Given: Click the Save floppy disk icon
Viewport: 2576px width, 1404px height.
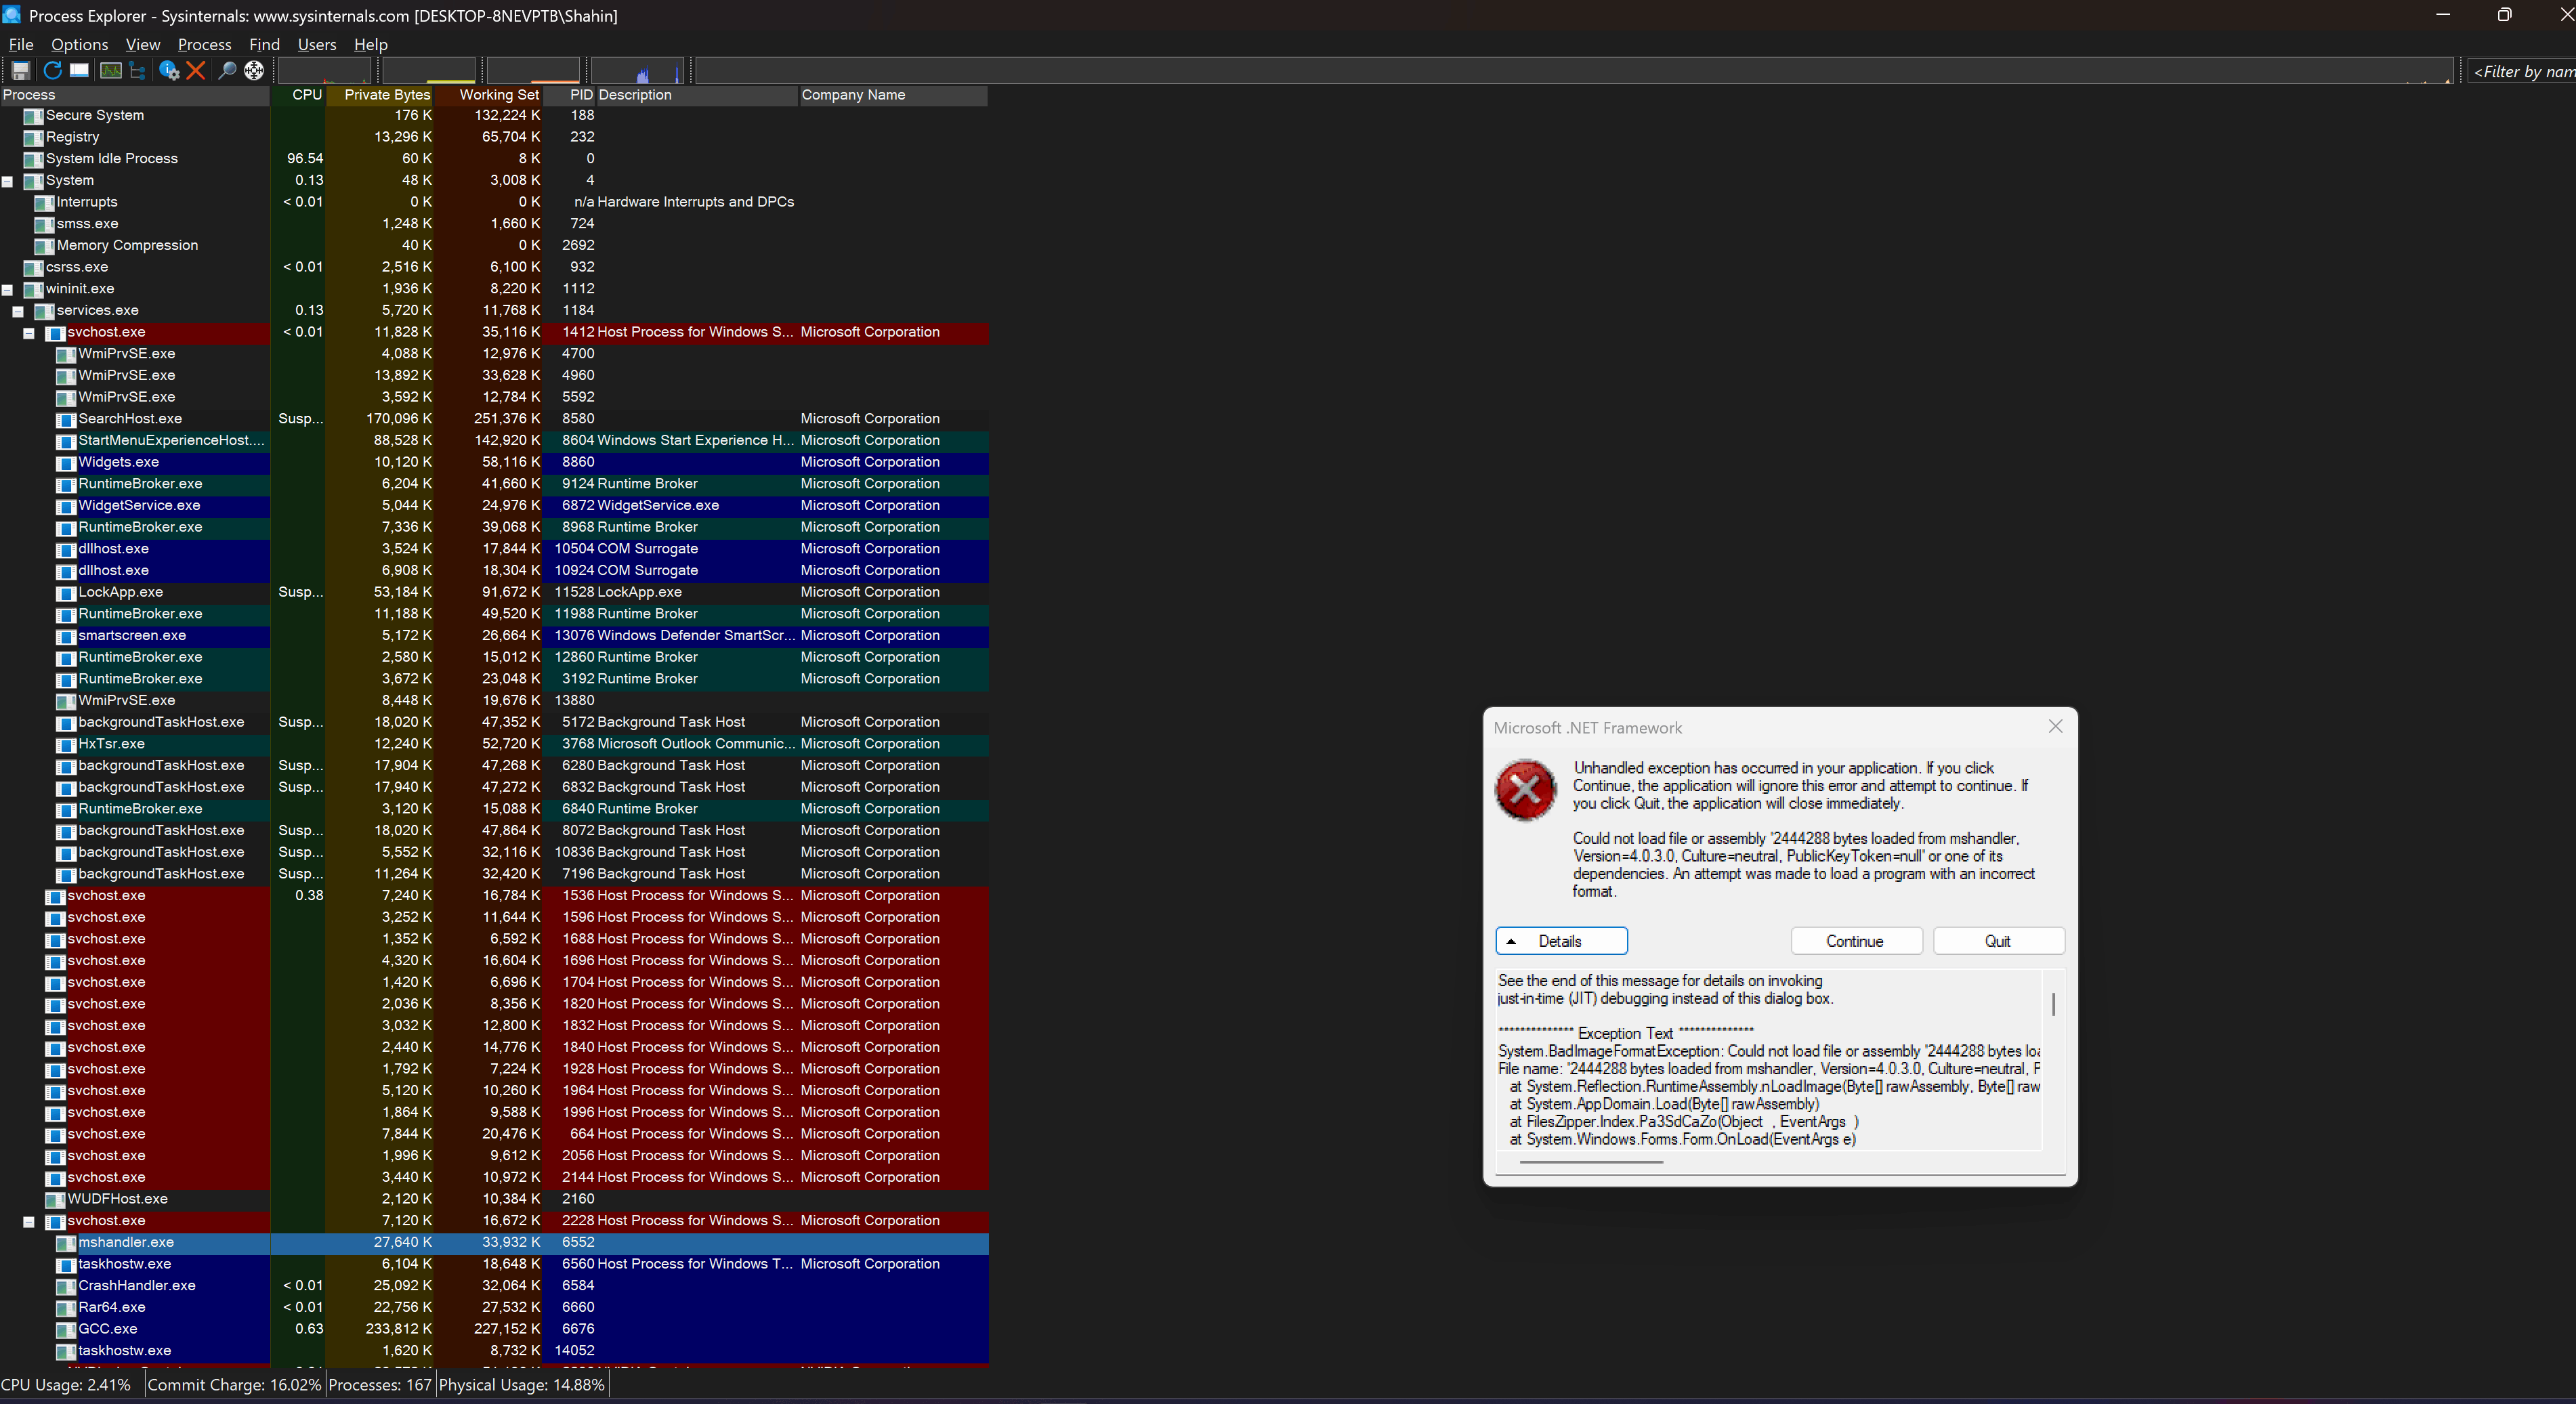Looking at the screenshot, I should click(20, 70).
